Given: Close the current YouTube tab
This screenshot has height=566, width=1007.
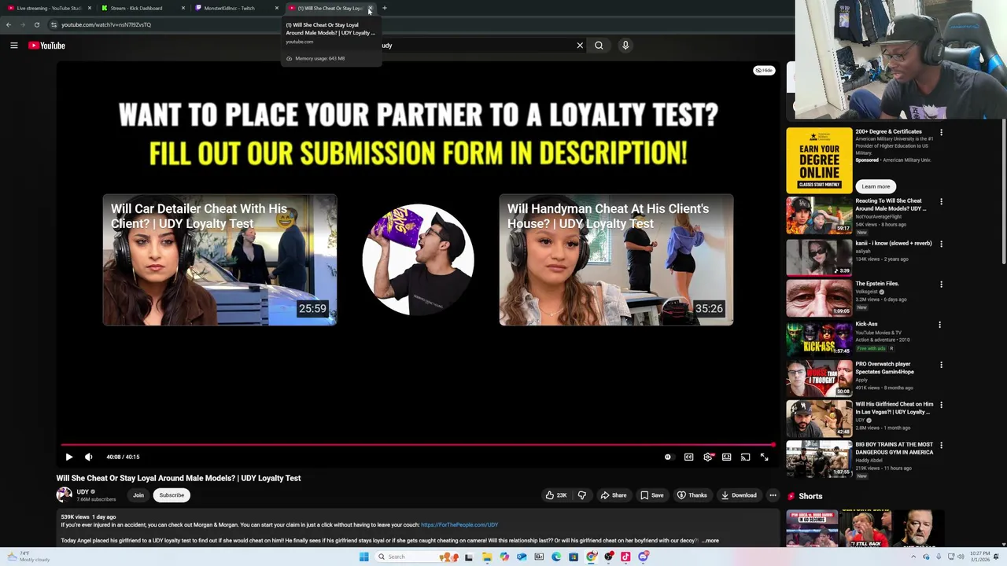Looking at the screenshot, I should (x=370, y=8).
